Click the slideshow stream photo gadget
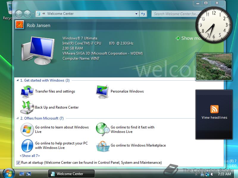The width and height of the screenshot is (238, 178). [x=214, y=67]
